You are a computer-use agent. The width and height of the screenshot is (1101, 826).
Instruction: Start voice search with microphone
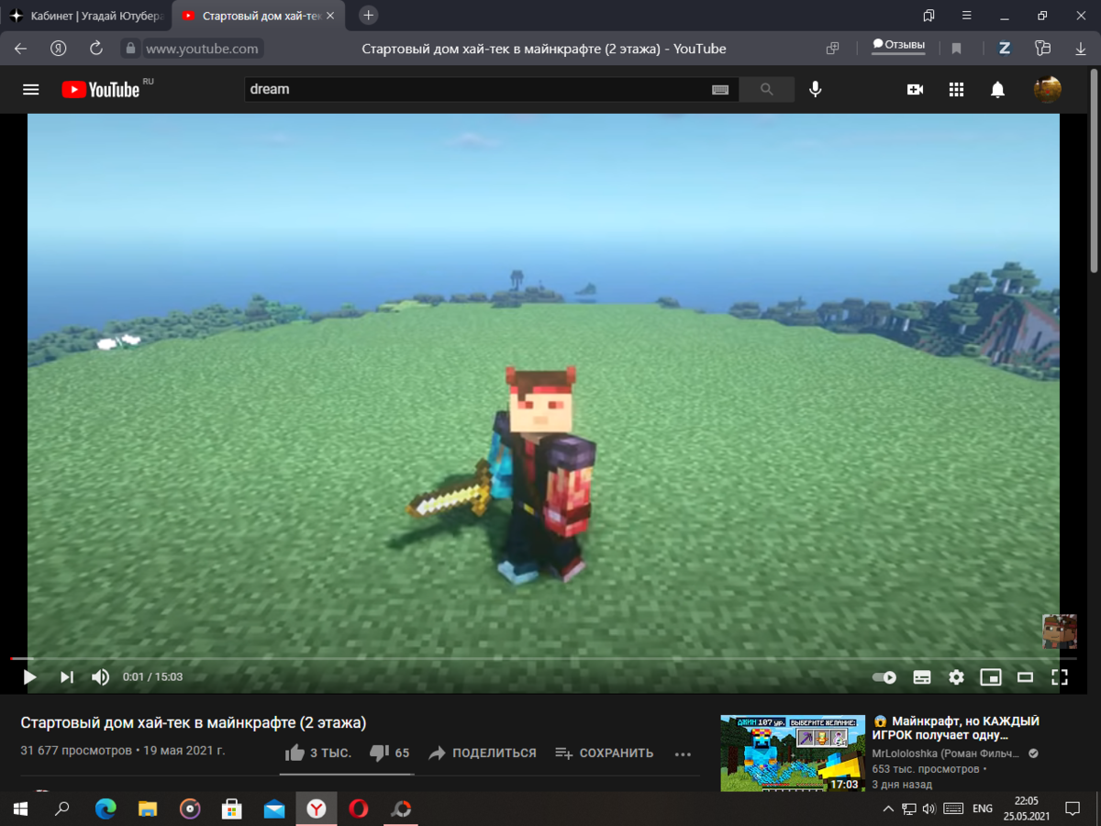point(815,89)
